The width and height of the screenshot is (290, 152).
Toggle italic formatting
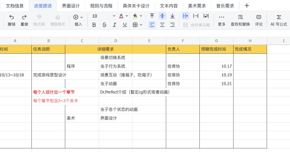click(115, 25)
